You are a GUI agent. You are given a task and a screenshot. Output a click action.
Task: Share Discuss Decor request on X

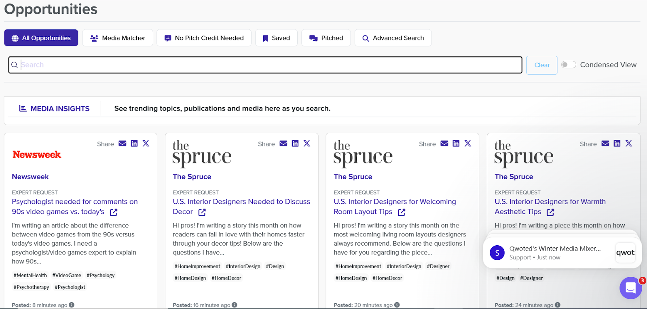click(307, 144)
